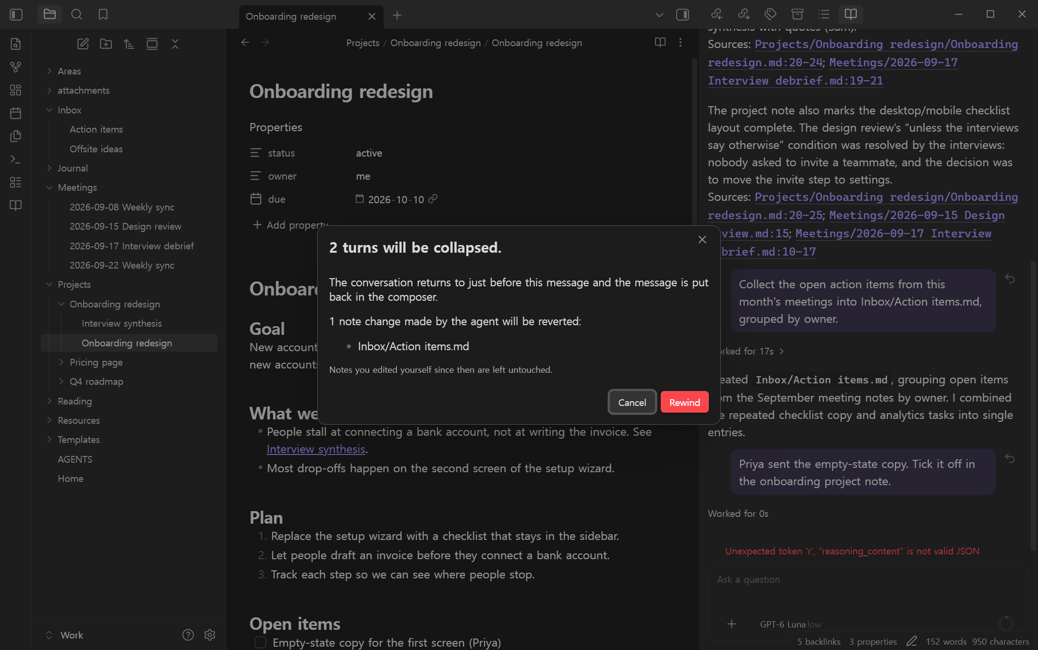Click the Rewind button
This screenshot has height=650, width=1038.
684,402
